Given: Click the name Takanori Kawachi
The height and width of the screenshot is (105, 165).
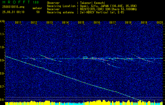Looking at the screenshot, I should (x=92, y=3).
